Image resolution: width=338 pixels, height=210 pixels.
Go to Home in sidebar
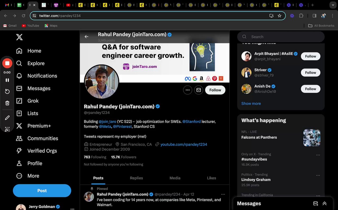29,51
